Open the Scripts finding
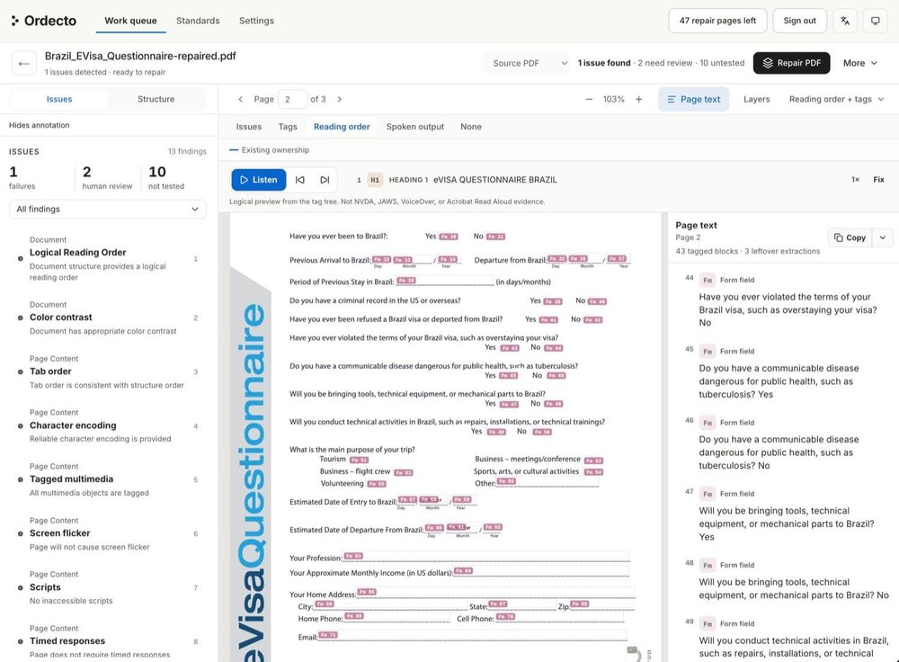 108,587
